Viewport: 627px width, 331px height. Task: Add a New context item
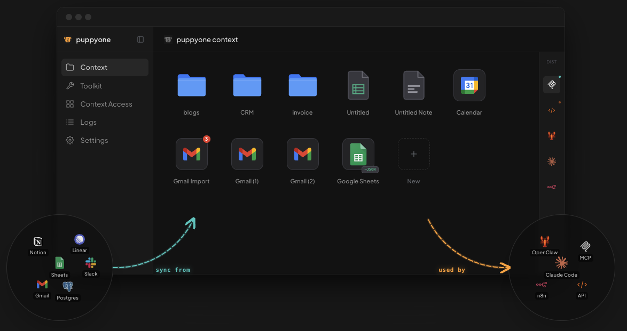click(x=414, y=154)
